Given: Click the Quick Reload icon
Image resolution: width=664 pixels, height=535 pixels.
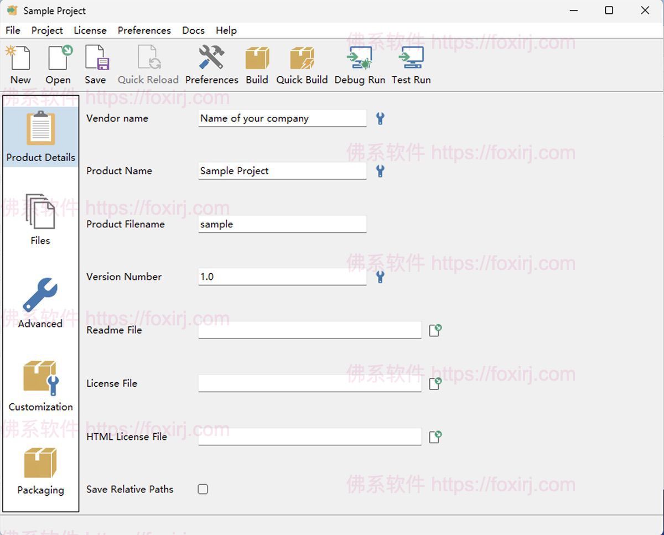Looking at the screenshot, I should click(148, 61).
